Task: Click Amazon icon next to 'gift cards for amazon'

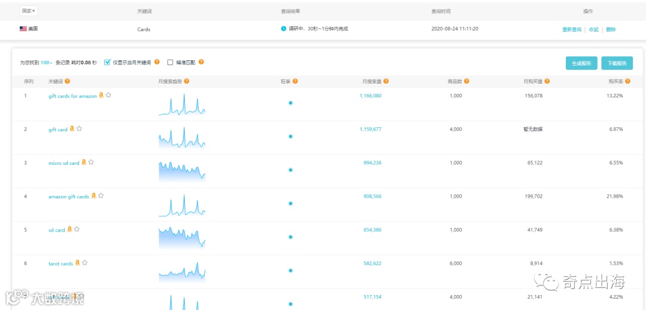Action: point(101,96)
